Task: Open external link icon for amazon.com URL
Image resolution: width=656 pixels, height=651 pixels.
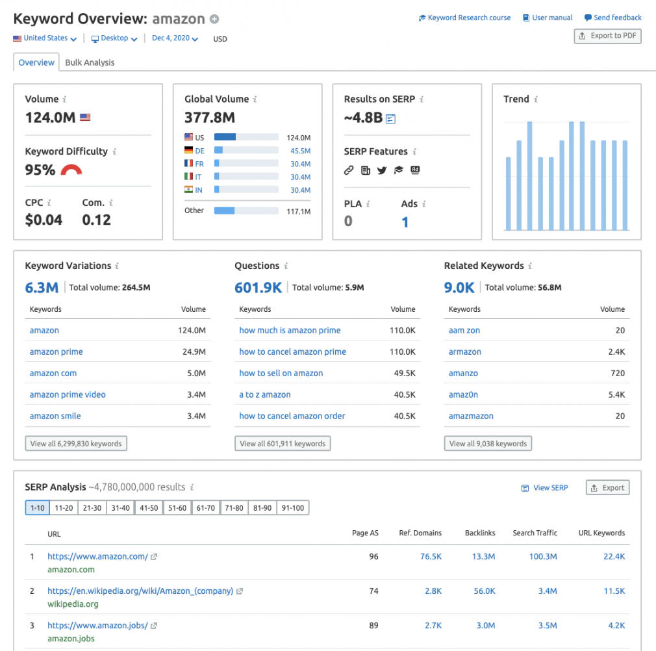Action: tap(154, 557)
